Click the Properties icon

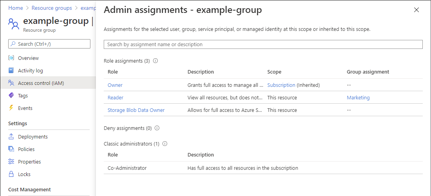pos(11,162)
